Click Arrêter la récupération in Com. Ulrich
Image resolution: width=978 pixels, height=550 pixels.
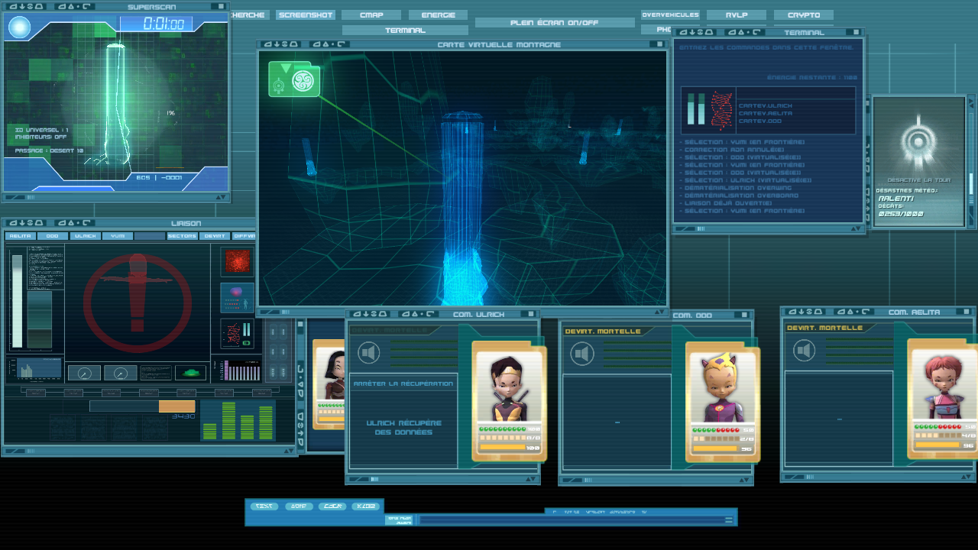[404, 383]
